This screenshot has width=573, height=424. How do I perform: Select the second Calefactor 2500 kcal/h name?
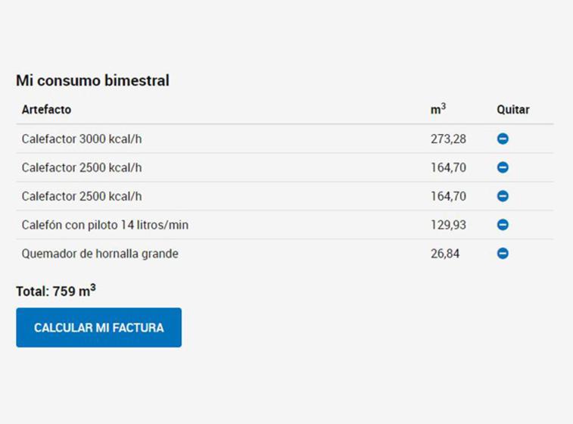[82, 196]
